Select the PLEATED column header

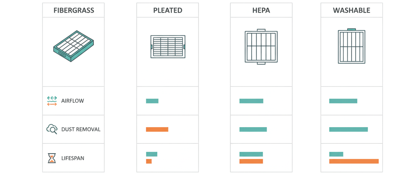[x=168, y=11]
